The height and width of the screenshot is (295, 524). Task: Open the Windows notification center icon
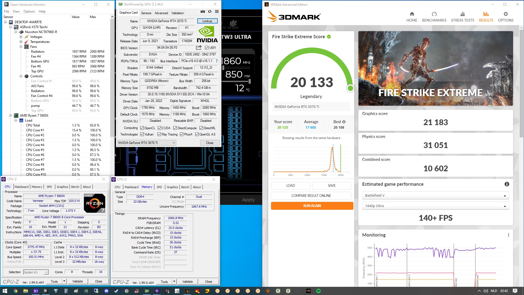[515, 291]
